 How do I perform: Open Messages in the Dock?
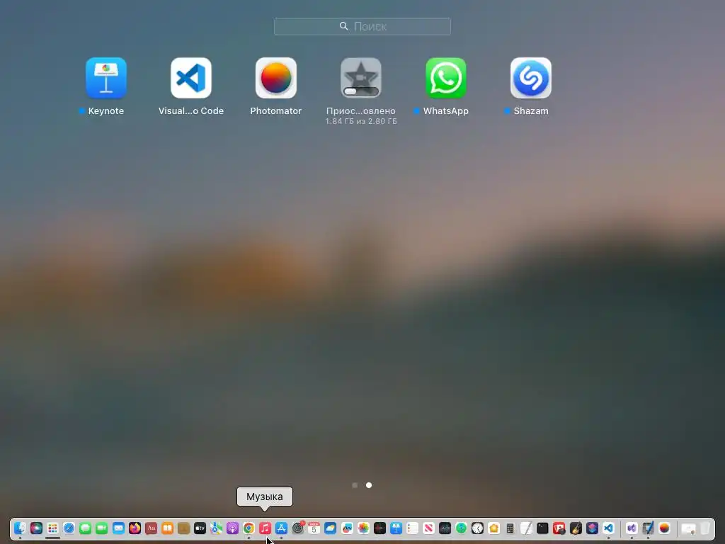pos(85,528)
